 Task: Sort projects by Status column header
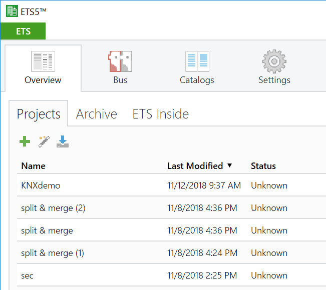tap(263, 166)
